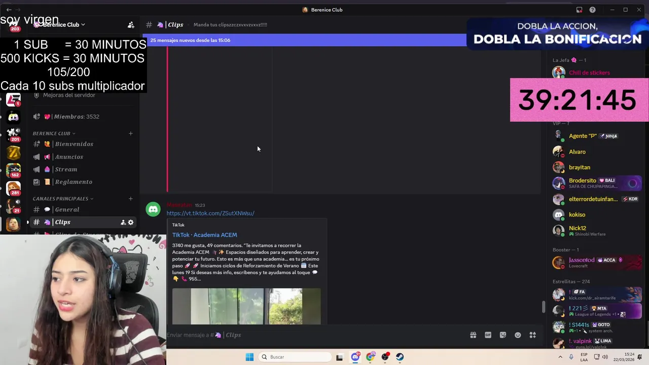Collapse the BERENICE CLUB category
Screen dimensions: 649x365
[54, 133]
